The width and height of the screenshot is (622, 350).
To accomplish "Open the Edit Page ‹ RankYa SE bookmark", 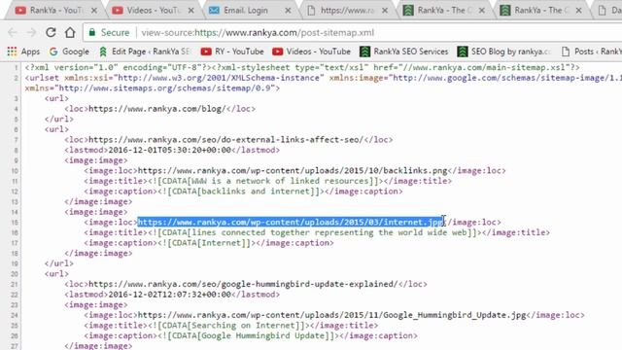I will (x=145, y=52).
